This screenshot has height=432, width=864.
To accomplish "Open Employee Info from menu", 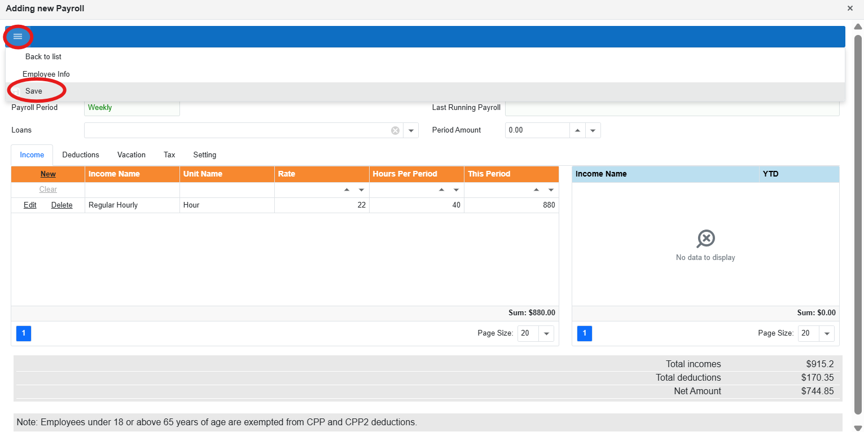I will (x=46, y=74).
